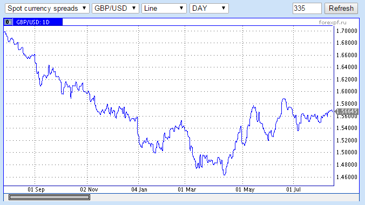Click the 1.52000 price axis label
This screenshot has height=205, width=365.
click(347, 140)
